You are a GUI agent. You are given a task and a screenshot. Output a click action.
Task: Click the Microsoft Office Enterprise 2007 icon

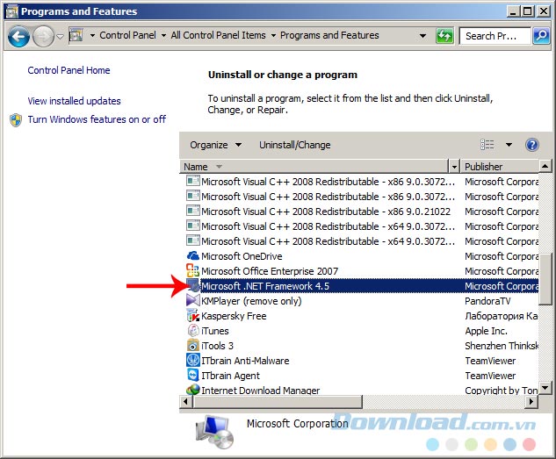[x=193, y=271]
